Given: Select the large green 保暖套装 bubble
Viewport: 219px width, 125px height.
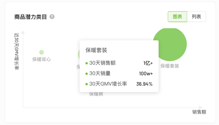Looking at the screenshot, I should (x=170, y=44).
